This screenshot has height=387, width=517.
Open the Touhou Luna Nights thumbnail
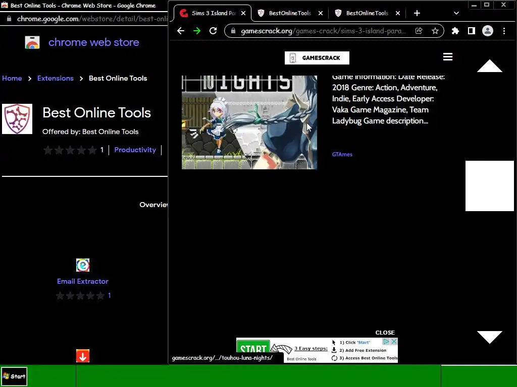click(249, 122)
